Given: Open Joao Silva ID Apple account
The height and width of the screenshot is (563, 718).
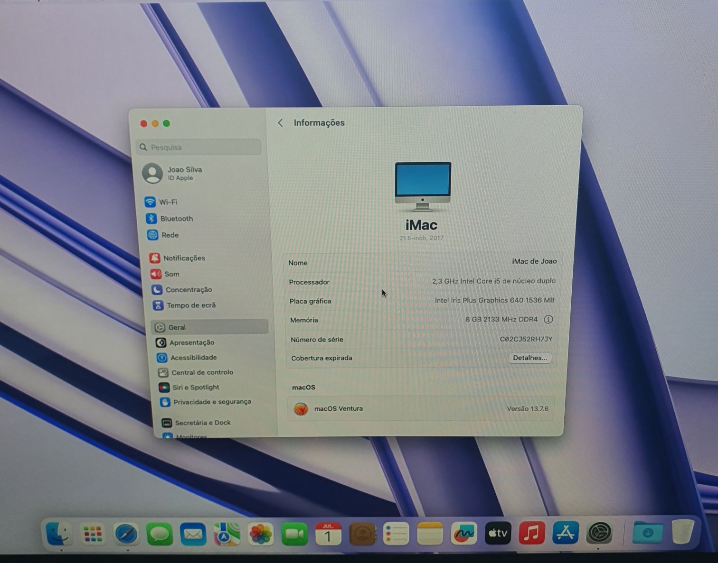Looking at the screenshot, I should click(172, 173).
